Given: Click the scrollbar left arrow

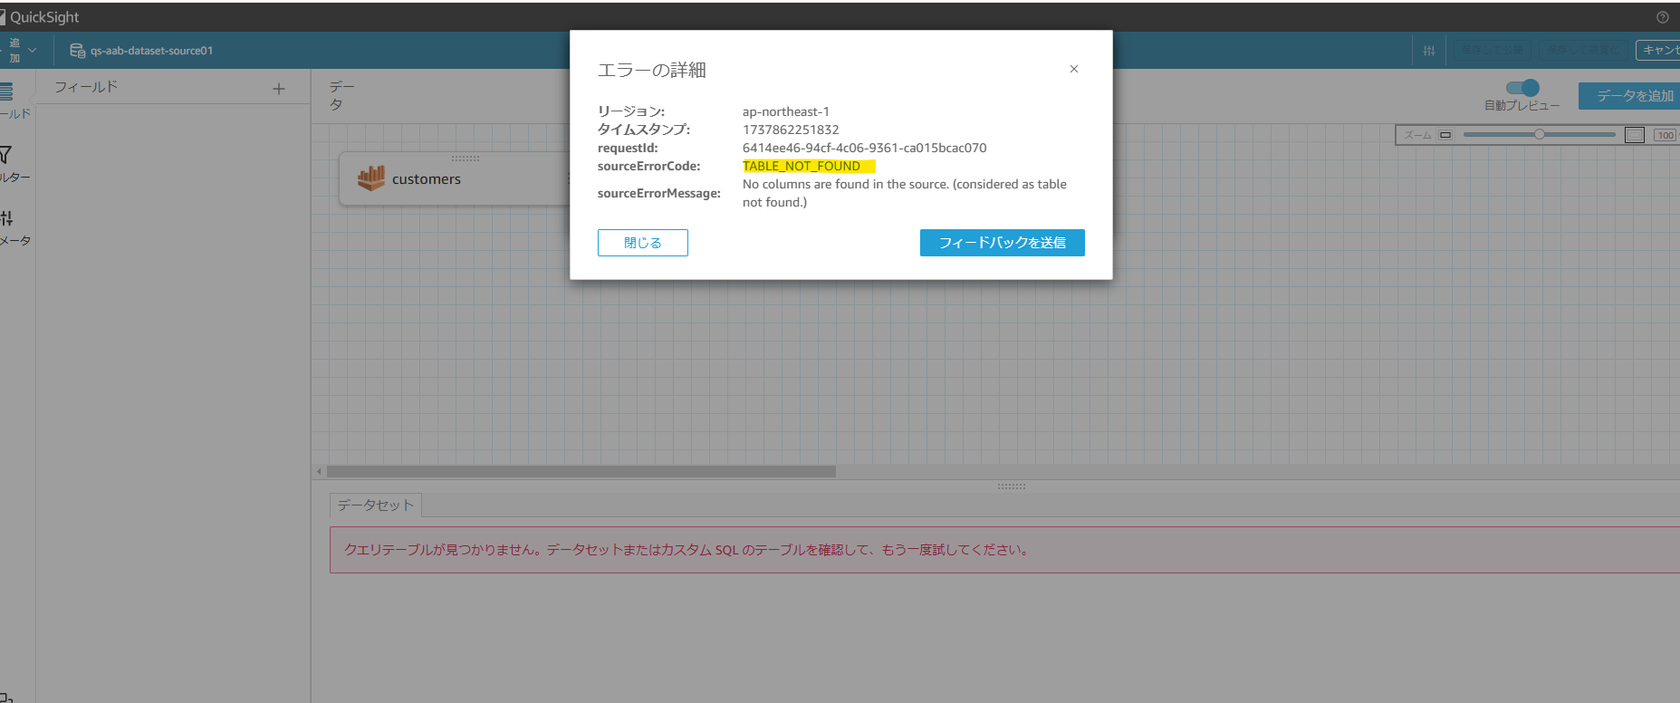Looking at the screenshot, I should coord(319,471).
